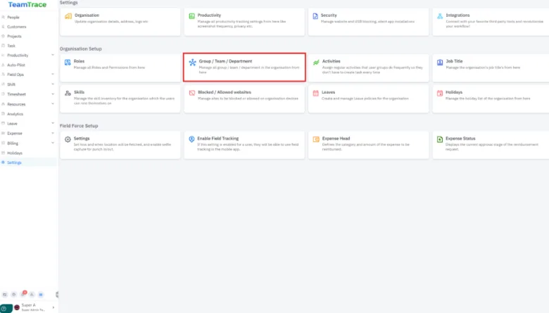The image size is (549, 313).
Task: Open the Integrations icon
Action: click(x=439, y=17)
